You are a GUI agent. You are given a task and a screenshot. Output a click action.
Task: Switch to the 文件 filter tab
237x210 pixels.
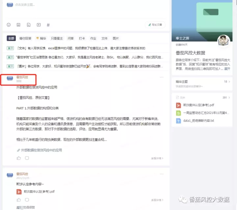[104, 38]
